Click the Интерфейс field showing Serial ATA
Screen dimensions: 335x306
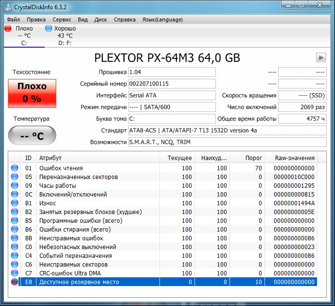coord(172,95)
